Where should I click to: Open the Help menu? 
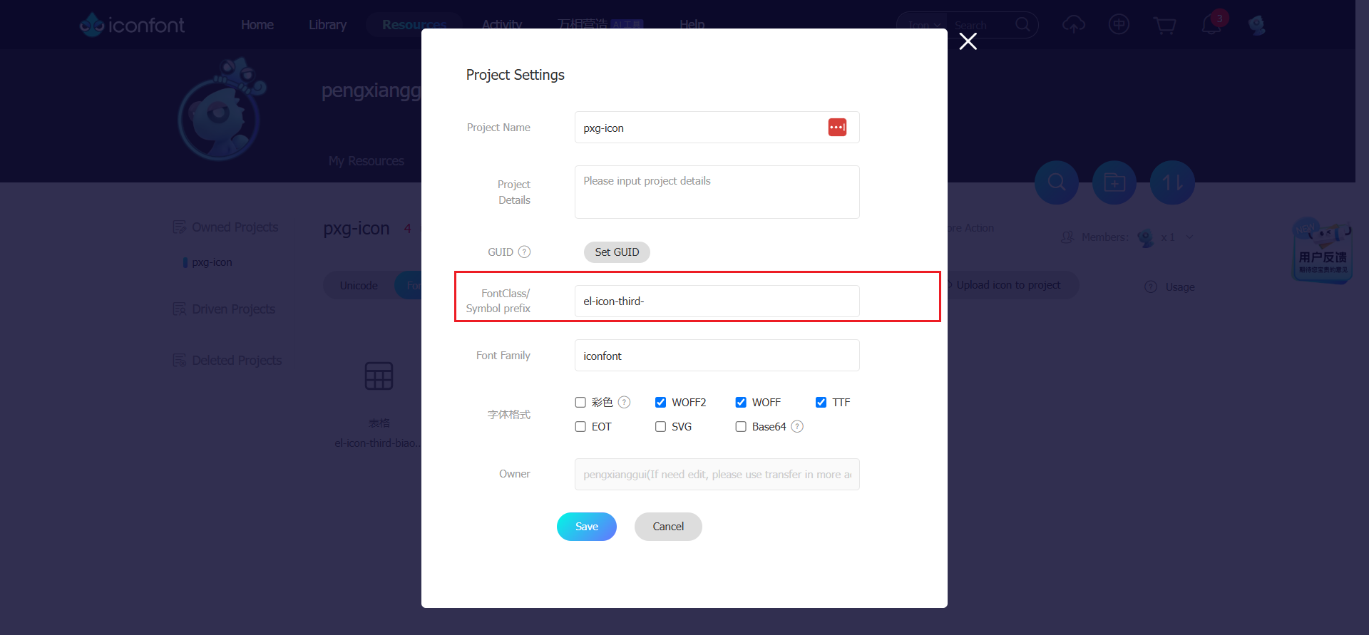(x=692, y=25)
